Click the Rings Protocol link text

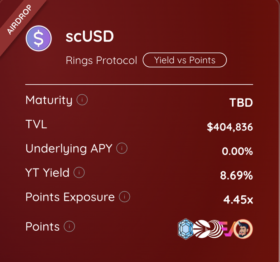pyautogui.click(x=101, y=61)
